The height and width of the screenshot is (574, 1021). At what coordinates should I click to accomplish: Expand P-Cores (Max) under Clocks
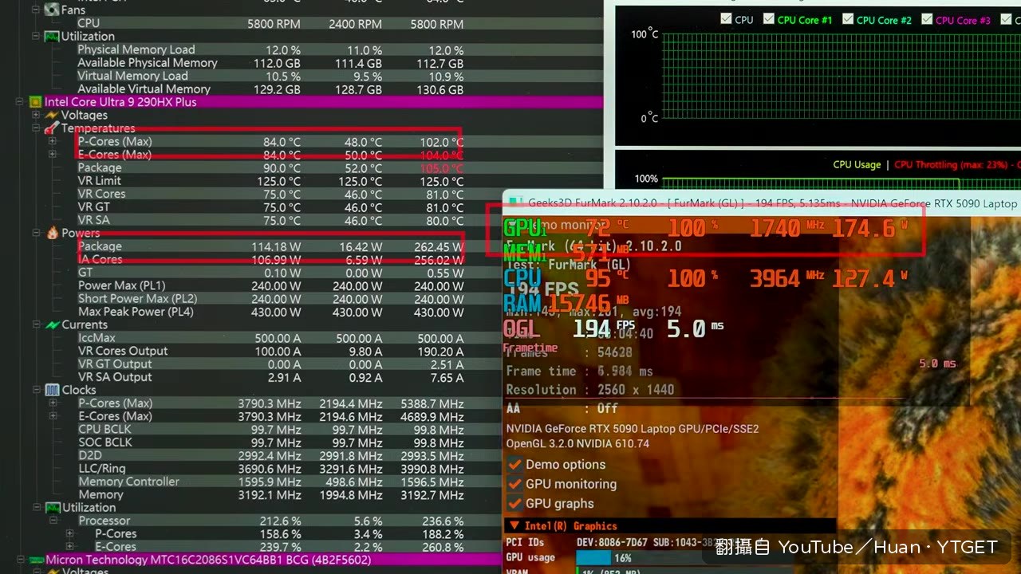[x=52, y=403]
